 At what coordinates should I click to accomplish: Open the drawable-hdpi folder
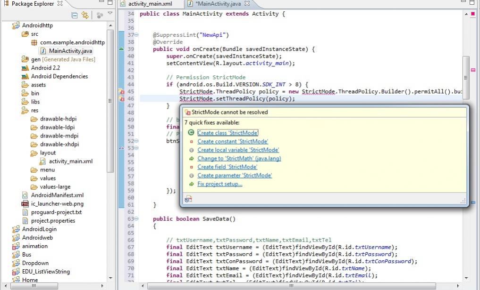[58, 119]
